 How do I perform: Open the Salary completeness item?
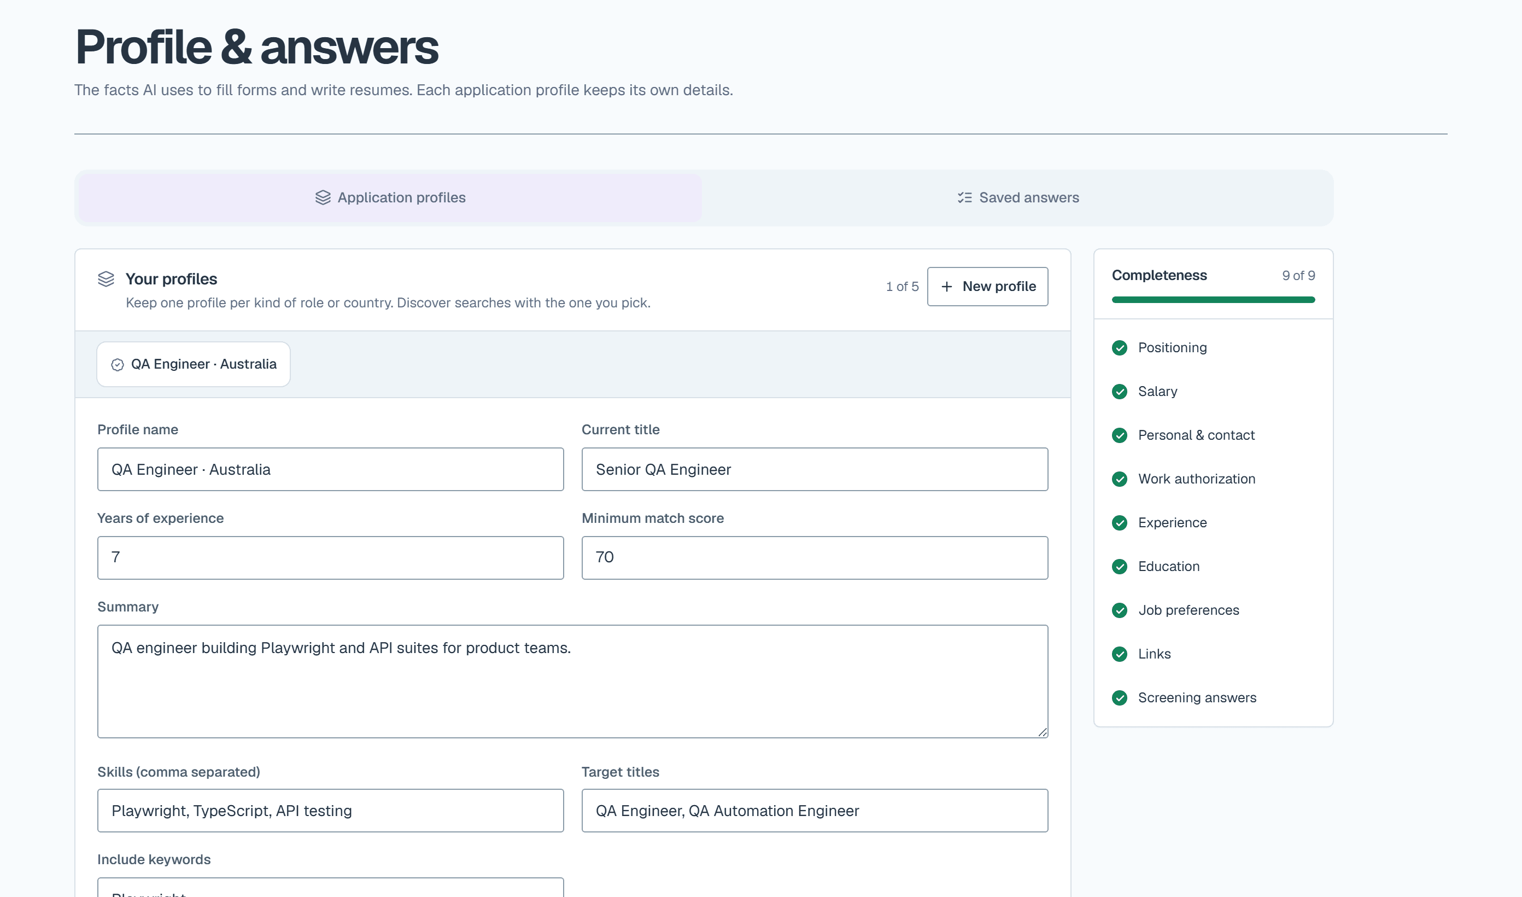click(1213, 392)
